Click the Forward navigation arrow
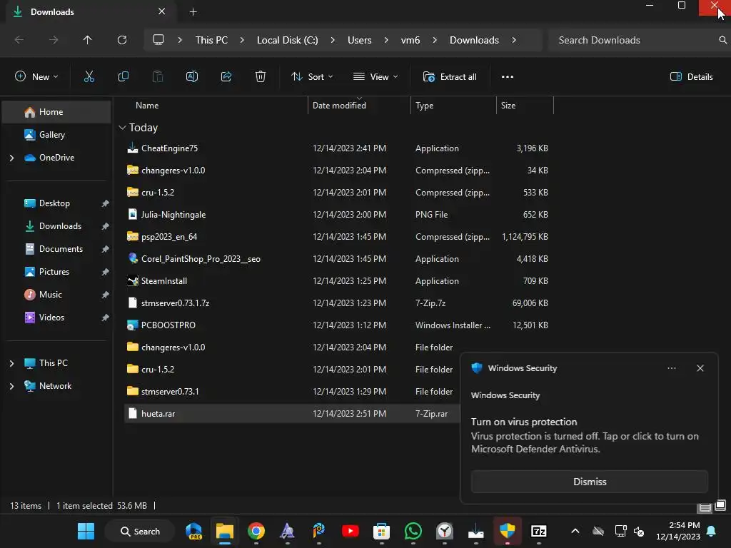The width and height of the screenshot is (731, 548). click(x=54, y=40)
